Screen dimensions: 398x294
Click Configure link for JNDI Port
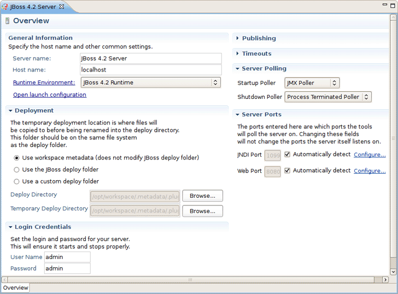[370, 155]
